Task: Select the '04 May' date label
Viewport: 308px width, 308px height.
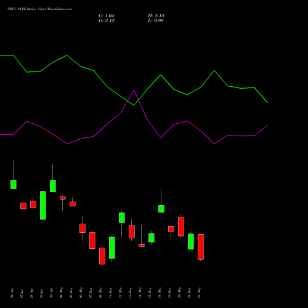Action: [61, 293]
